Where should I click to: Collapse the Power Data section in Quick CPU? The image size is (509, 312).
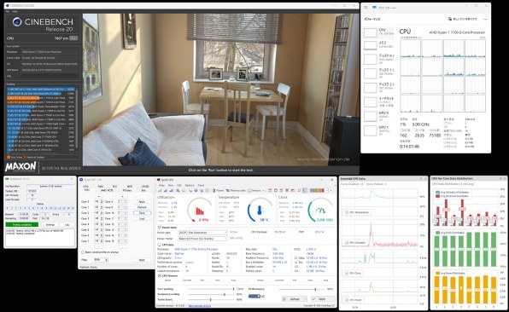point(159,228)
